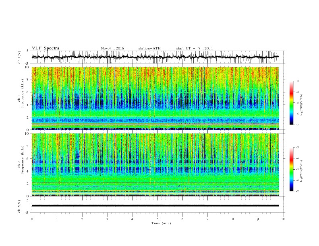Select the "start UT = 8 :20: 1" text
Image resolution: width=319 pixels, height=246 pixels.
point(195,48)
